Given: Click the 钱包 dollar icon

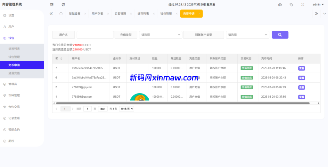Looking at the screenshot, I should [x=4, y=38].
